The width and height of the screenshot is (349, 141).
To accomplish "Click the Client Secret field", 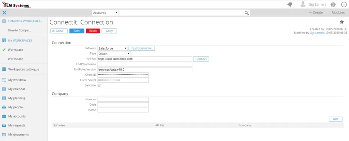I will [123, 80].
